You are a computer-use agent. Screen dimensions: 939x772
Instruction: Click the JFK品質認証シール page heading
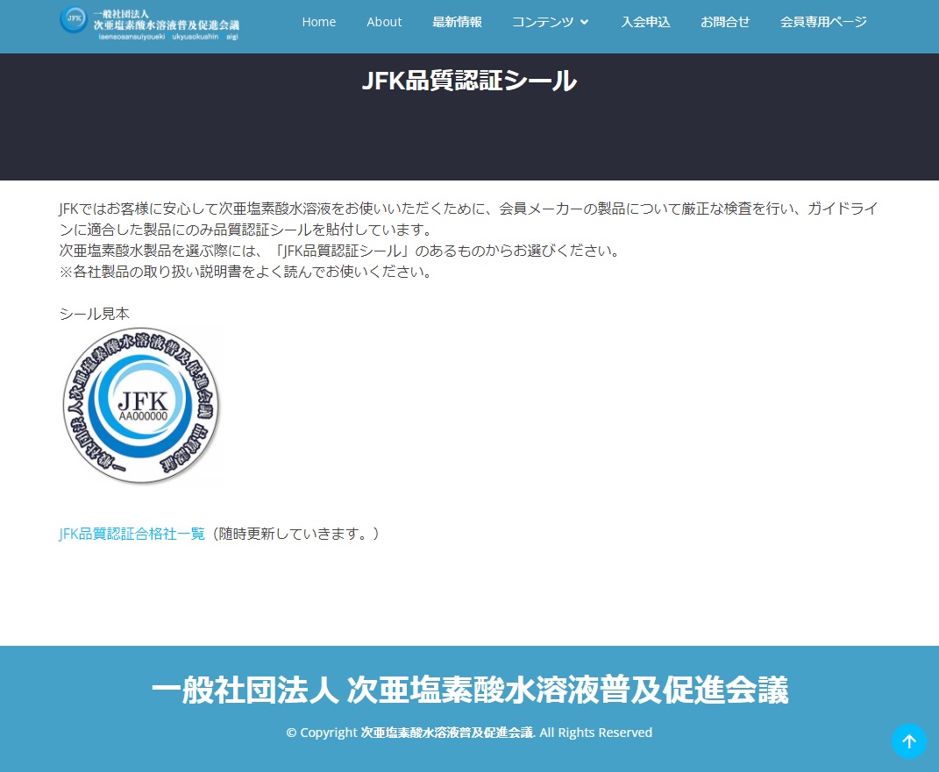[x=469, y=81]
